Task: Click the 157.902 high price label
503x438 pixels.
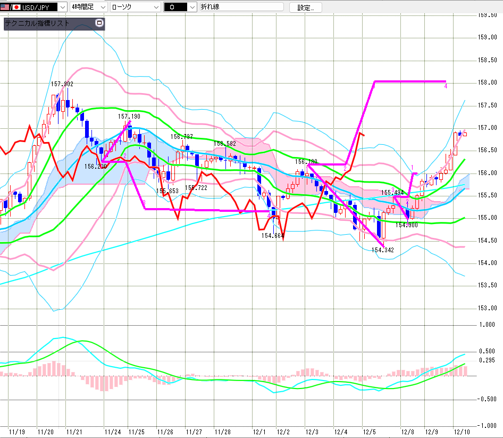Action: coord(62,84)
